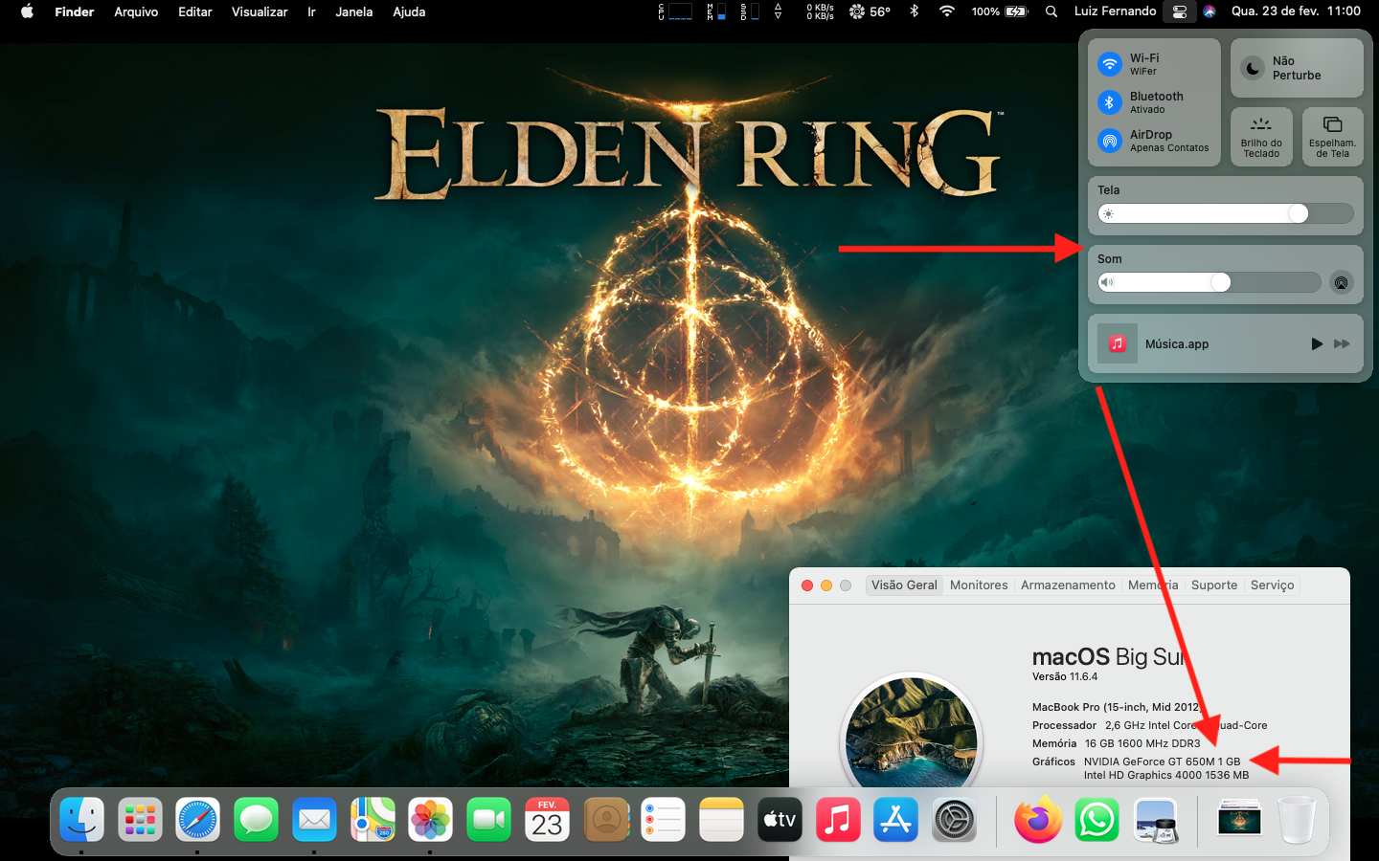This screenshot has width=1379, height=861.
Task: Skip forward in Música.app widget
Action: point(1342,343)
